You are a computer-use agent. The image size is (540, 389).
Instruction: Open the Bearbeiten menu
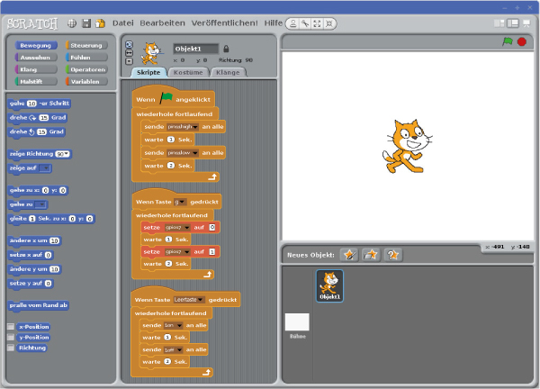tap(162, 23)
